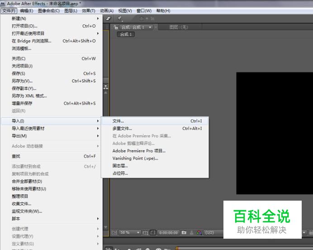Choose 关闭(C) menu entry
The image size is (313, 250).
[52, 58]
